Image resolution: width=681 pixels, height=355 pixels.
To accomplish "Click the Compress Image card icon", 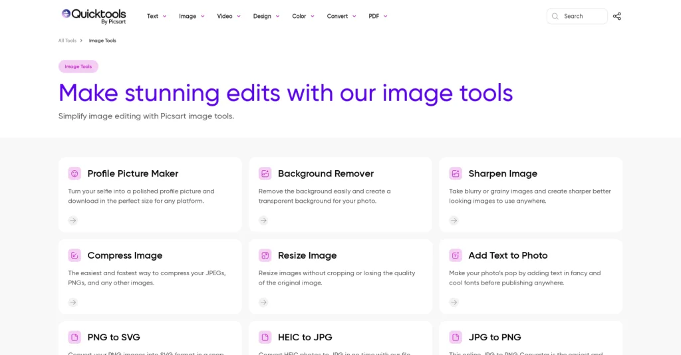I will coord(74,255).
